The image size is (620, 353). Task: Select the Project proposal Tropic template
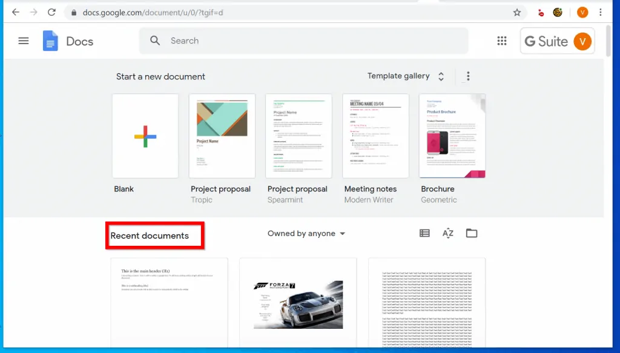pyautogui.click(x=222, y=135)
